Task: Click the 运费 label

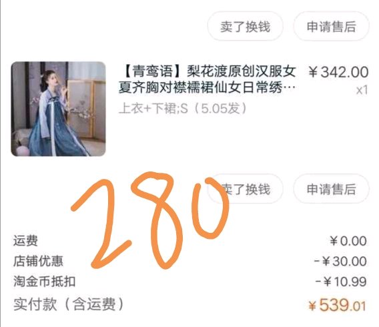Action: (x=25, y=241)
